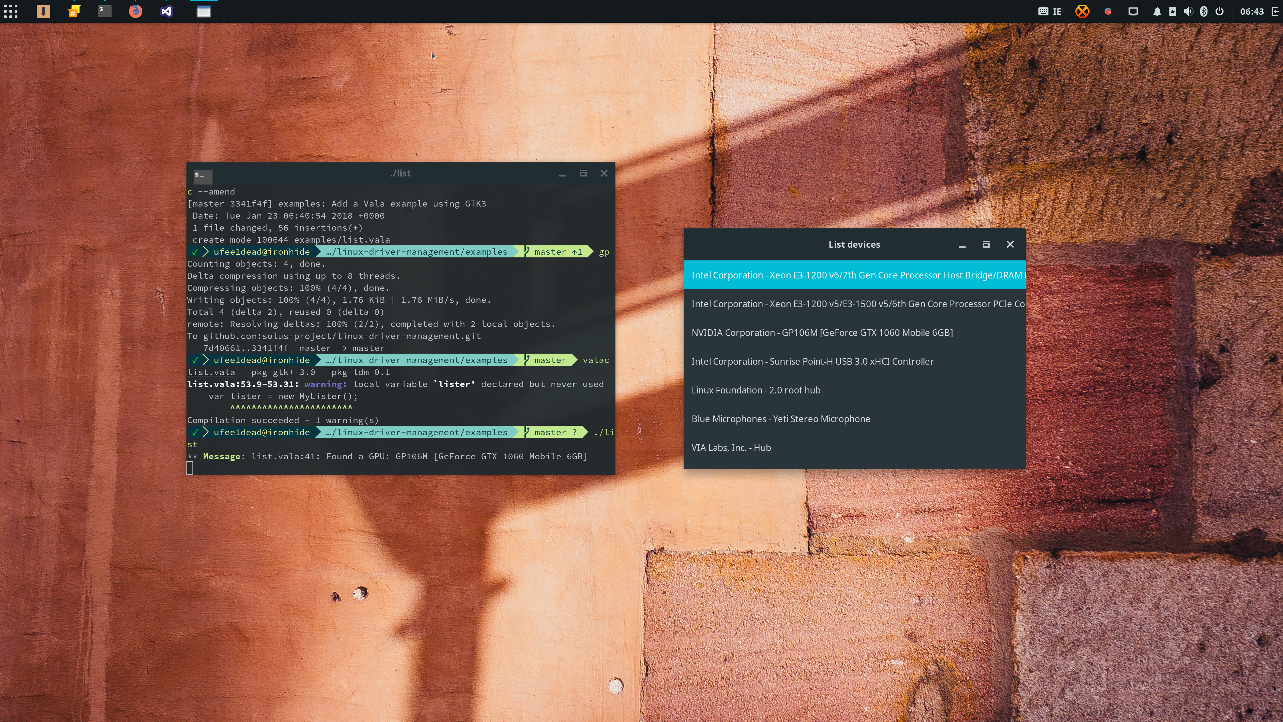Open the Budgie applications menu grid
Viewport: 1283px width, 722px height.
tap(10, 11)
